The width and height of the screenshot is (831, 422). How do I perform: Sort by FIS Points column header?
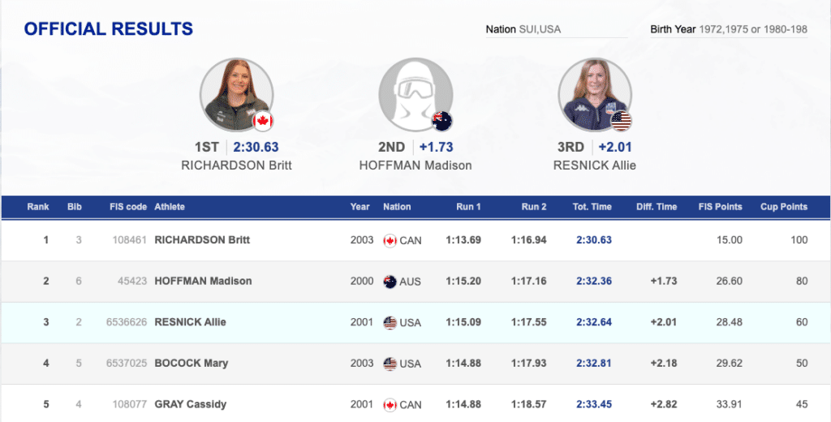coord(720,207)
